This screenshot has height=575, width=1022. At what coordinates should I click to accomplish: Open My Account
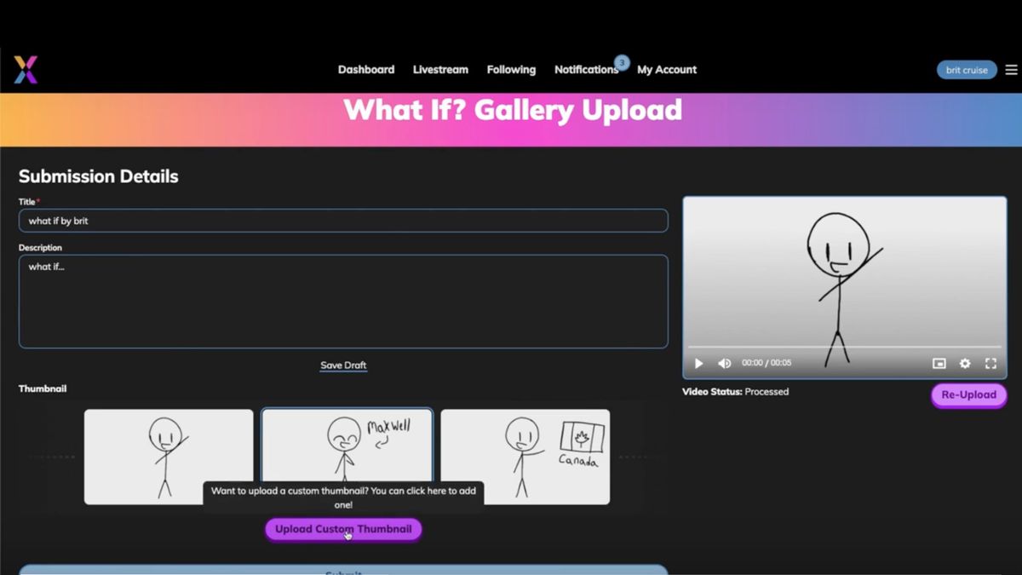pos(667,70)
